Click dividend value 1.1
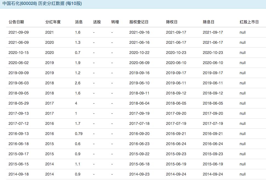This screenshot has height=181, width=266. (78, 164)
